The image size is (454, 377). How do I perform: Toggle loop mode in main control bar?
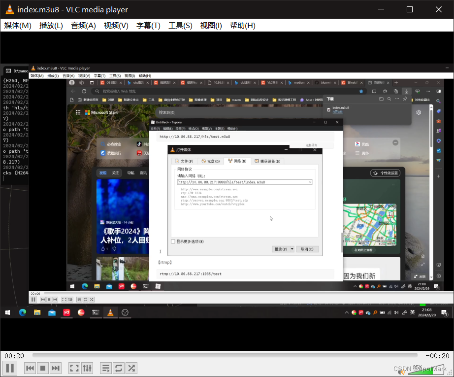pyautogui.click(x=118, y=368)
